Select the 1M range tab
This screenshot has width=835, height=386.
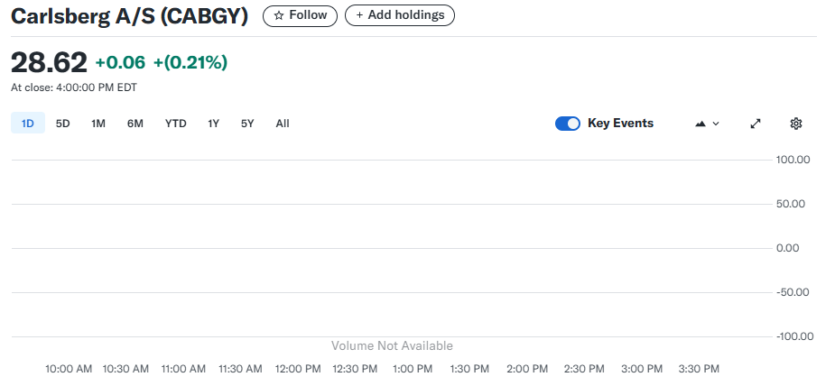click(98, 124)
